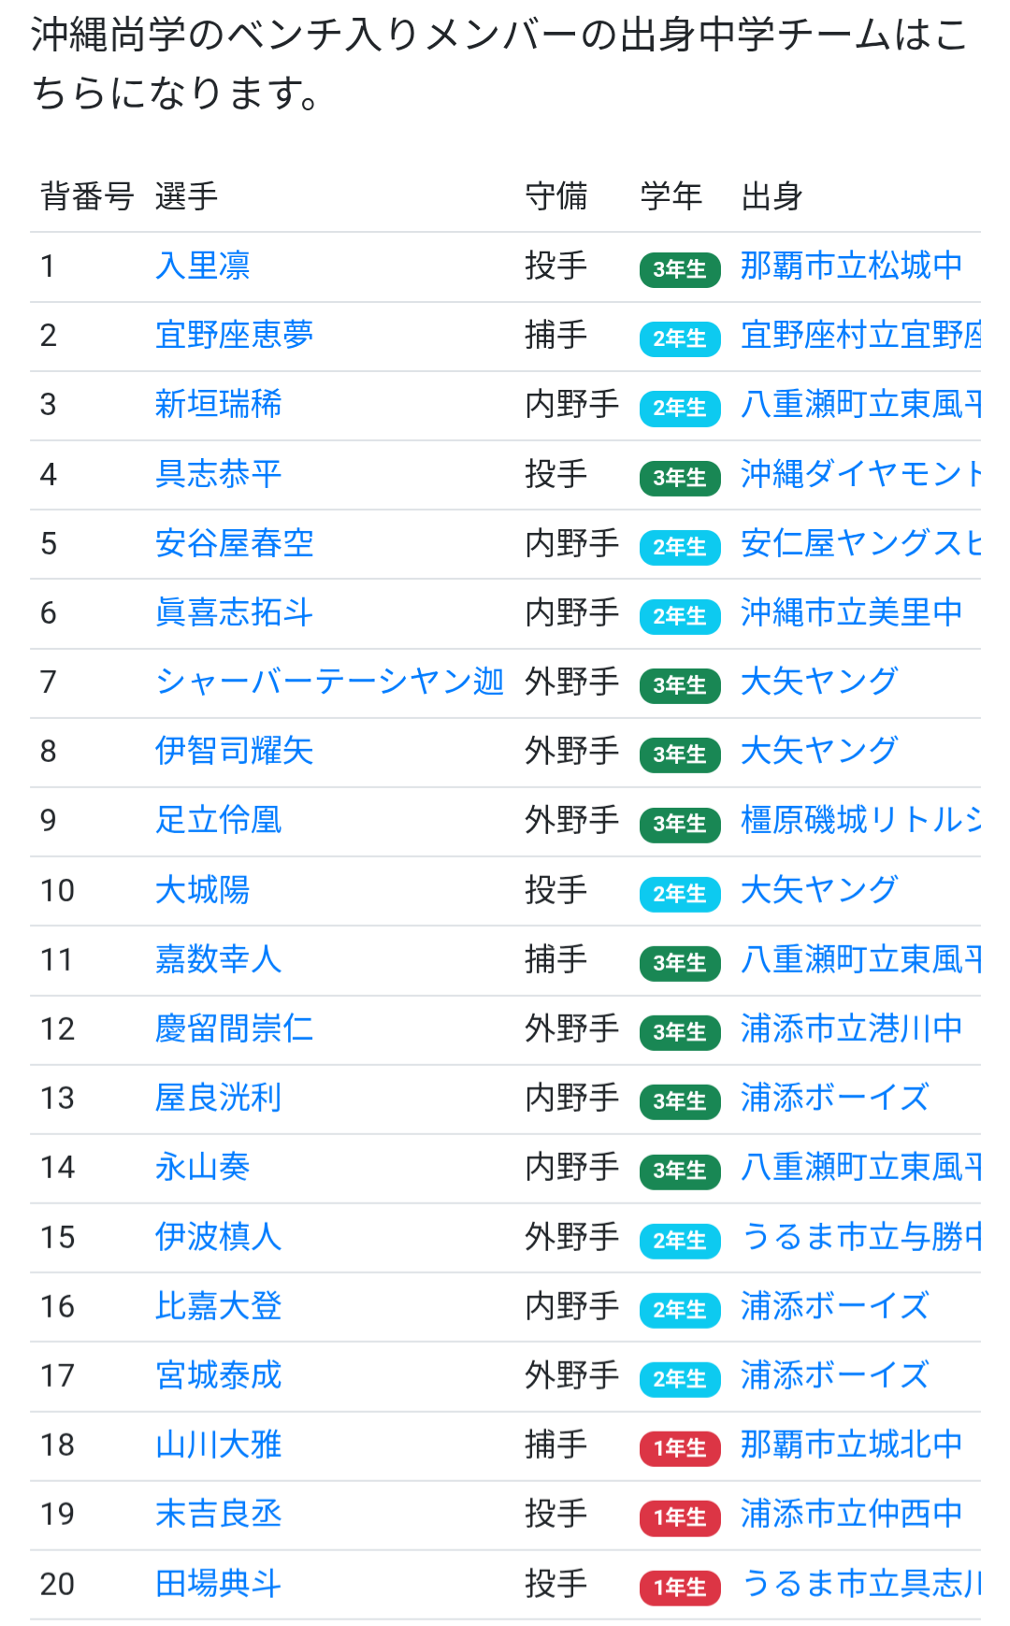1010x1626 pixels.
Task: Open player link 入里凜
Action: coord(202,266)
